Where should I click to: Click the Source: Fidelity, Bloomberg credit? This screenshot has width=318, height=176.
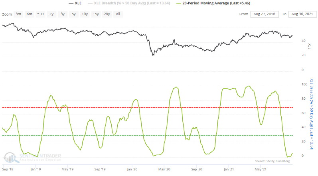tap(273, 161)
